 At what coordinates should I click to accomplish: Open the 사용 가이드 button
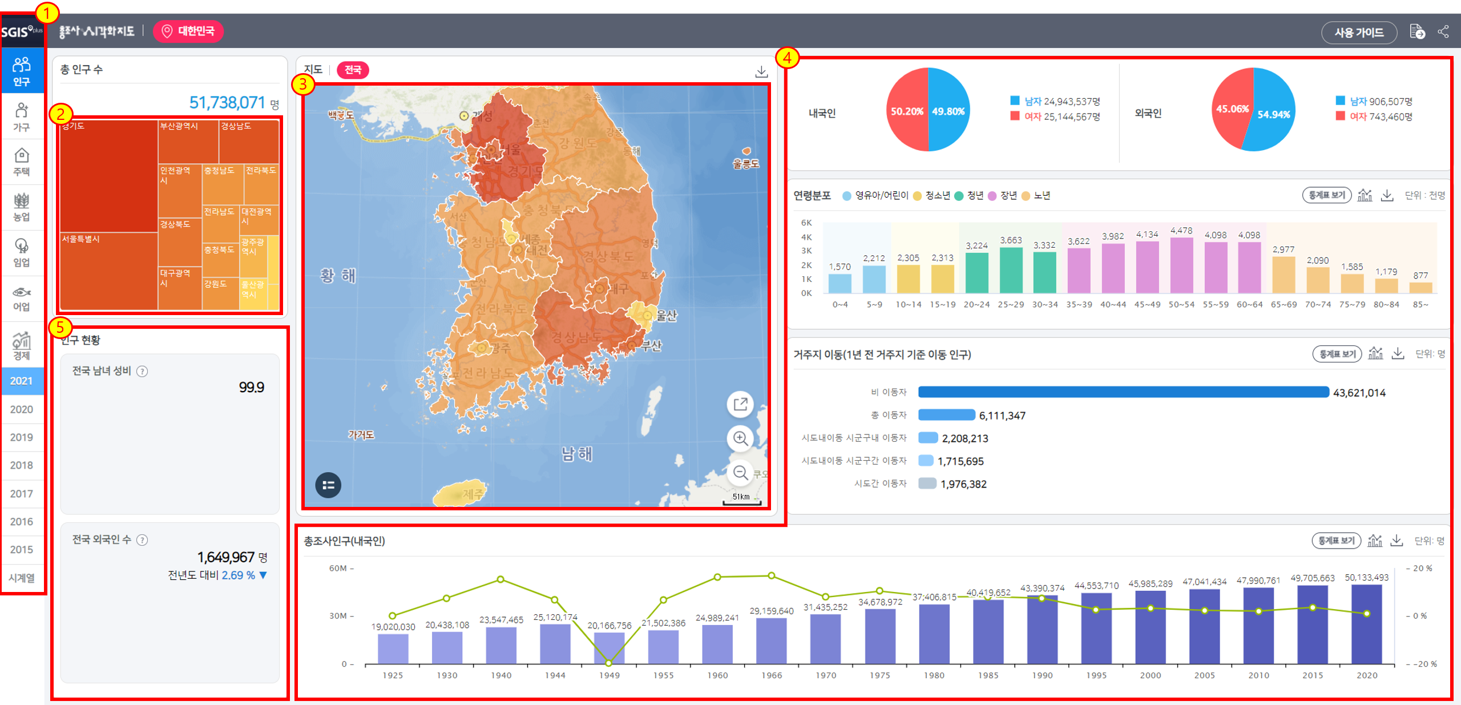tap(1358, 33)
